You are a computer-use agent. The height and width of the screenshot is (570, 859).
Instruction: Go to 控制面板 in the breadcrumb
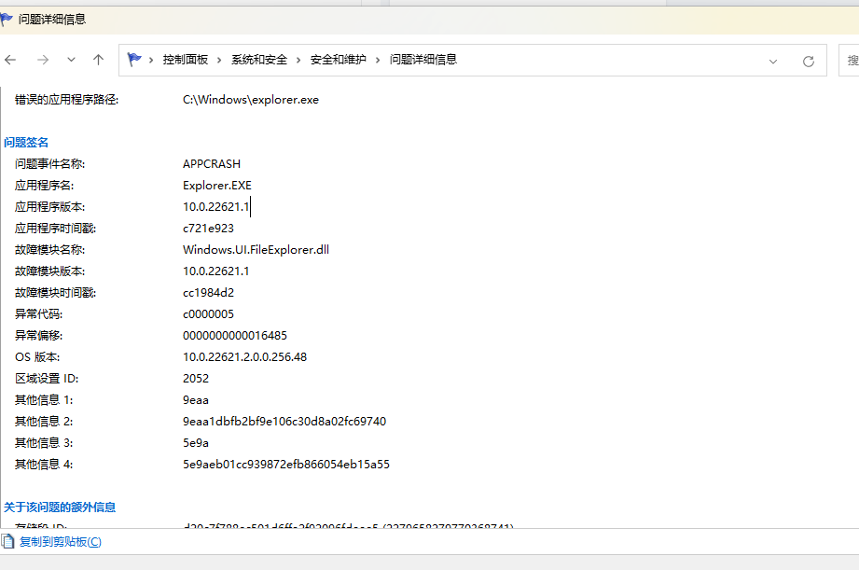click(185, 60)
